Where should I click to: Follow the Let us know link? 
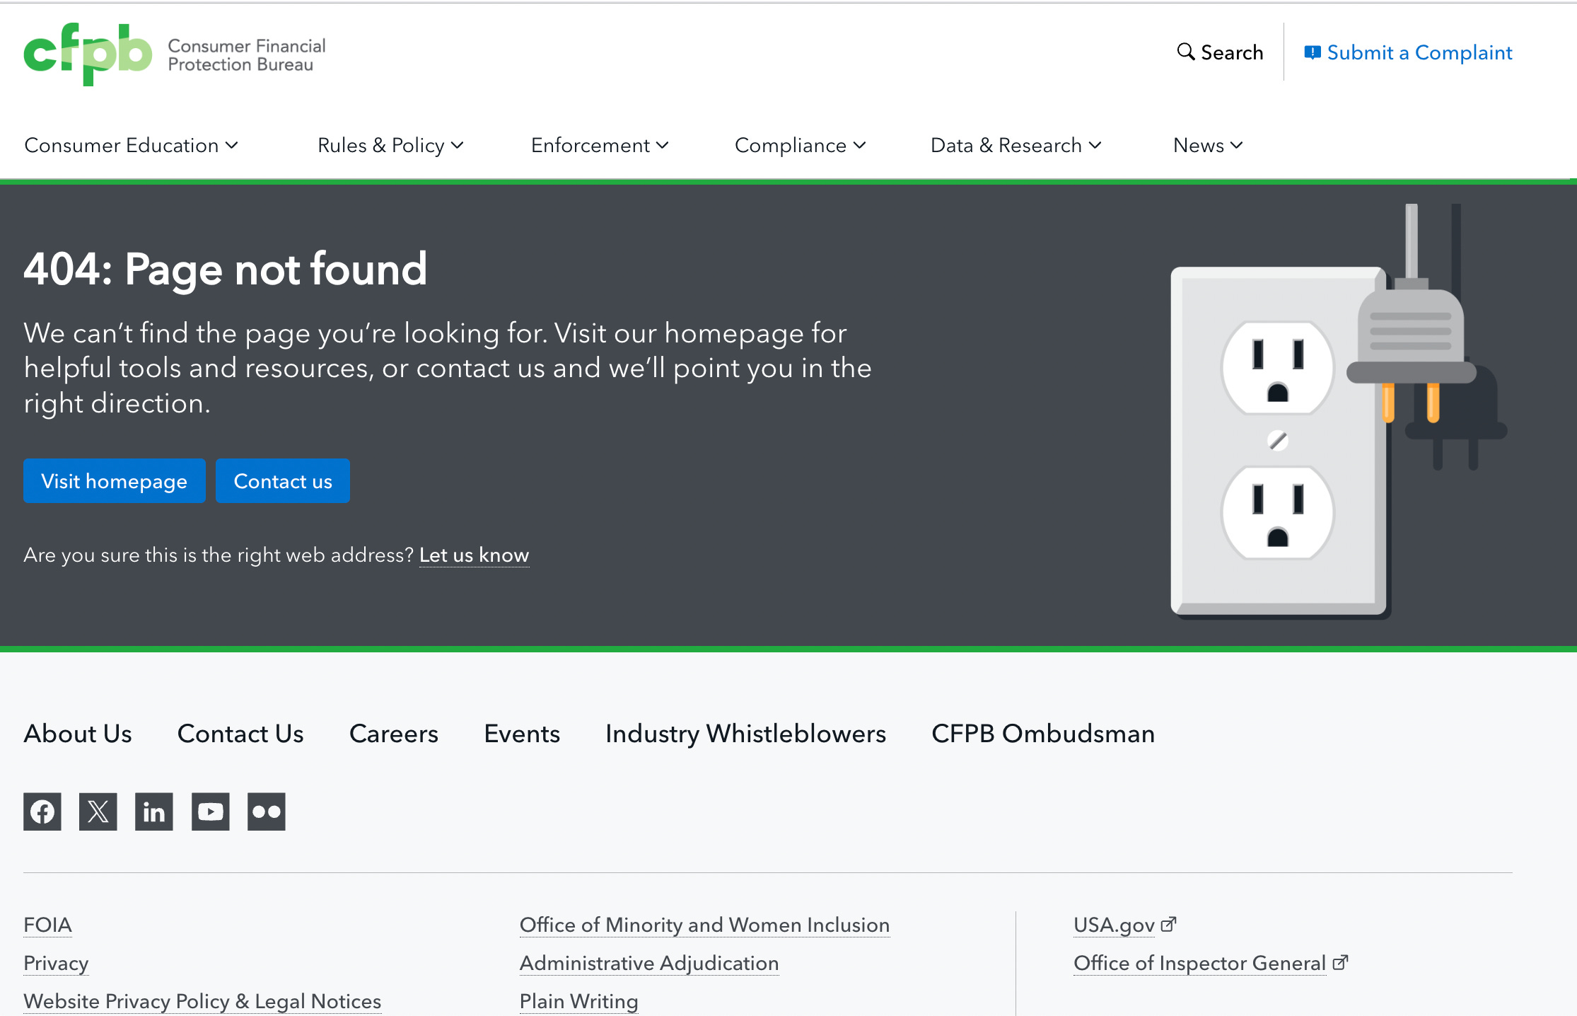[474, 555]
